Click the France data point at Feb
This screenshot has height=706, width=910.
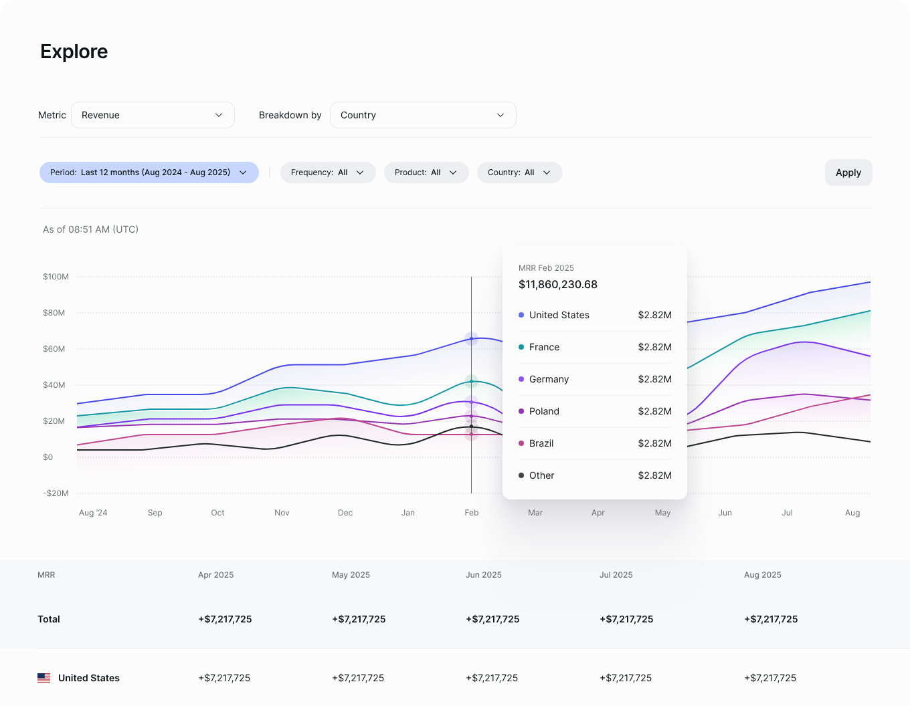tap(471, 382)
